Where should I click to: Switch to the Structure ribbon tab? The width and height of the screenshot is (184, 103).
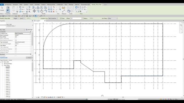(15, 5)
